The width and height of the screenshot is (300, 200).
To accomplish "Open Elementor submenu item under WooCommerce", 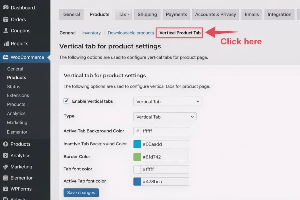I will tap(17, 132).
